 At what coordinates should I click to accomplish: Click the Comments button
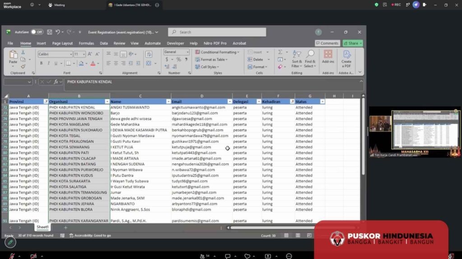click(328, 43)
